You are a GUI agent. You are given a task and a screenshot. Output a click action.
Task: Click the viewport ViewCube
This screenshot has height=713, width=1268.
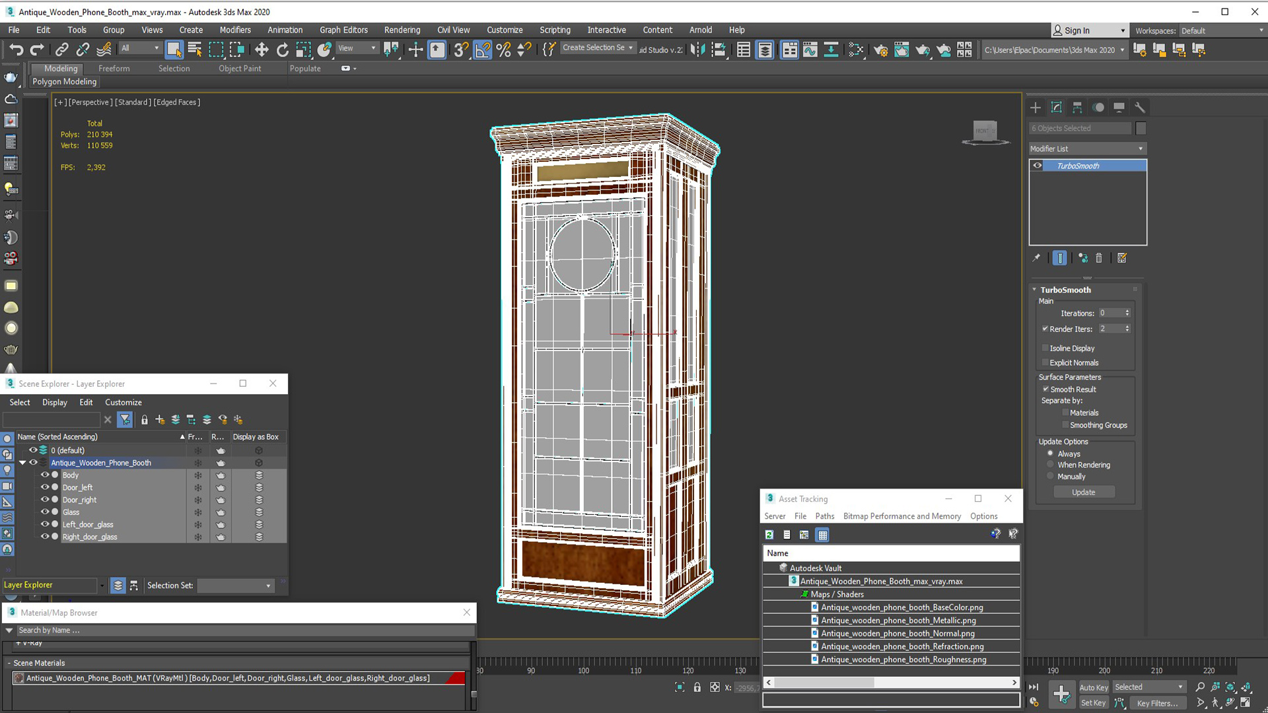pos(985,131)
